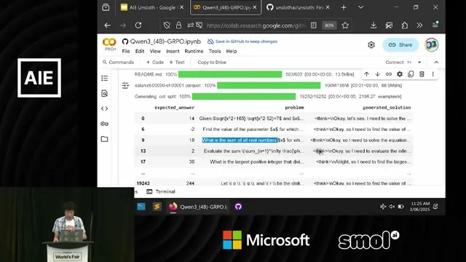466x262 pixels.
Task: Click the taskbar clock showing 11:25 AM
Action: 420,207
